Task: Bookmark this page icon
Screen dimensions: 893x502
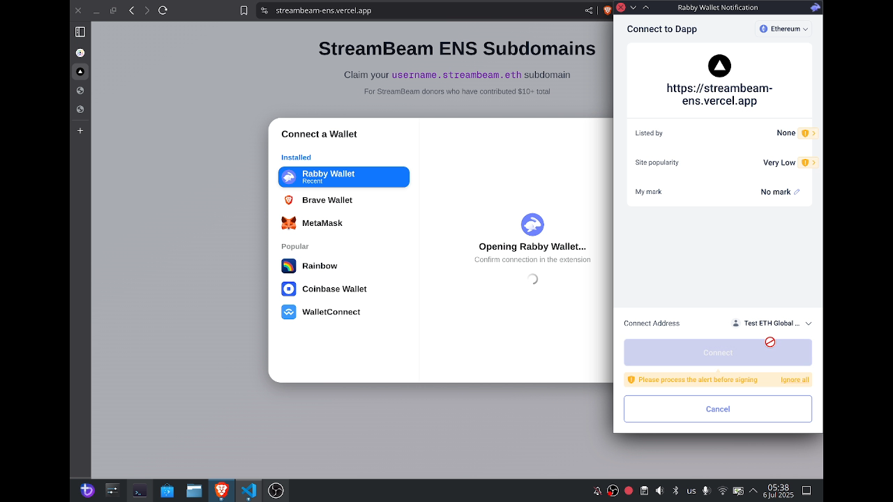Action: 243,10
